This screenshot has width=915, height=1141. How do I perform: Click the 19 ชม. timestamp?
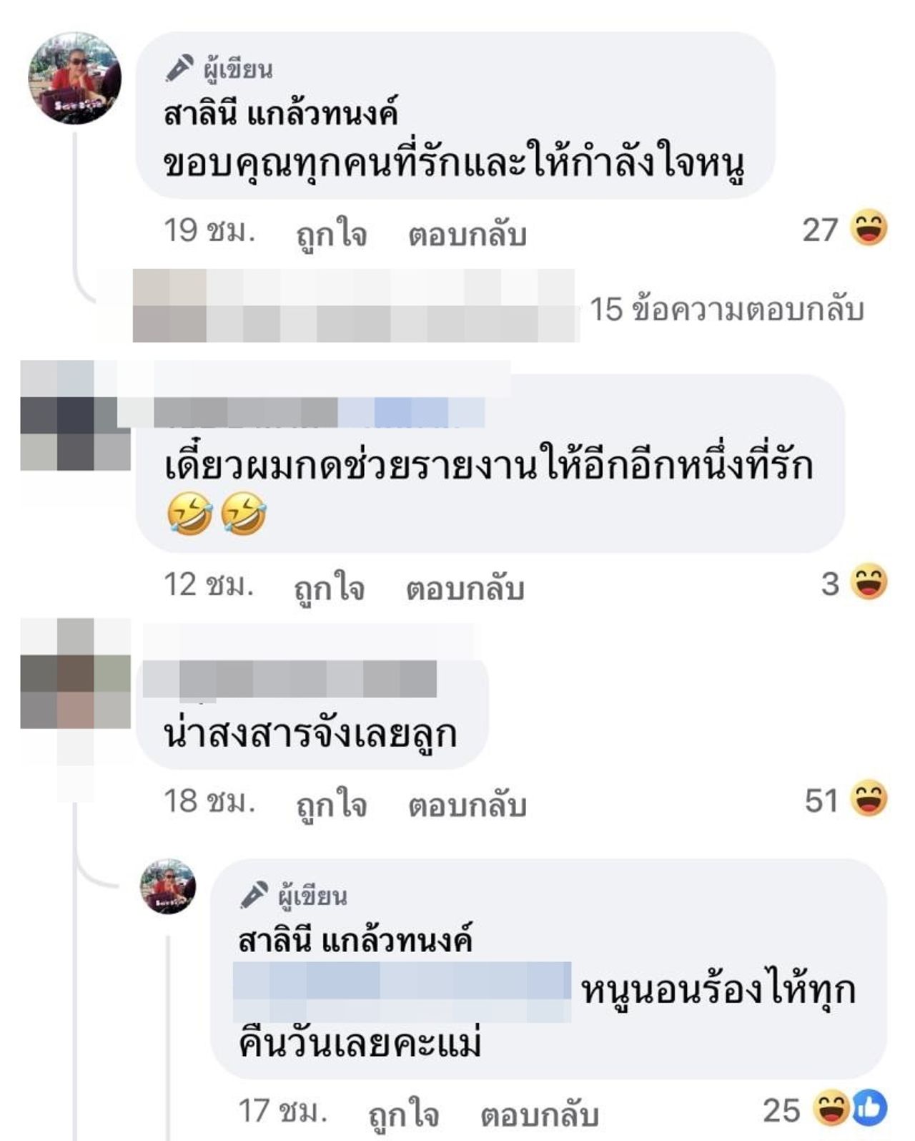(209, 230)
